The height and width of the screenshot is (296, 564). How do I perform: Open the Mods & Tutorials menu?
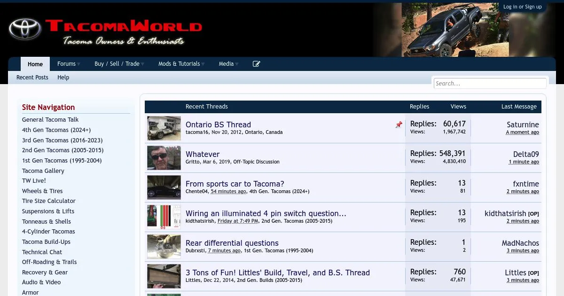point(179,64)
